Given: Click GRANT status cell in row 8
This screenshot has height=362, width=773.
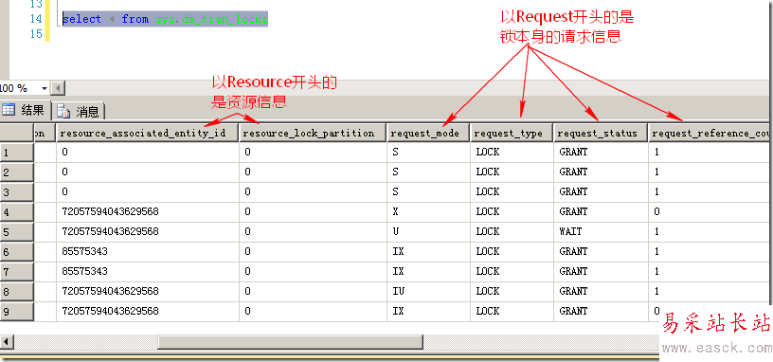Looking at the screenshot, I should click(601, 291).
